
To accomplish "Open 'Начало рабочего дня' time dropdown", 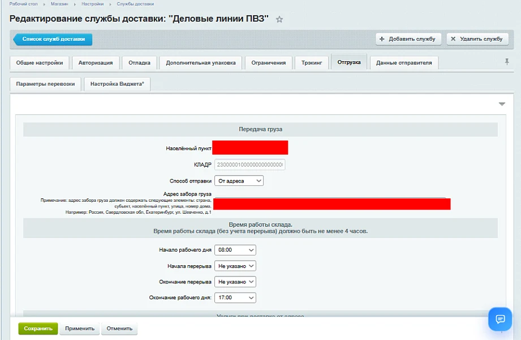I will [235, 250].
